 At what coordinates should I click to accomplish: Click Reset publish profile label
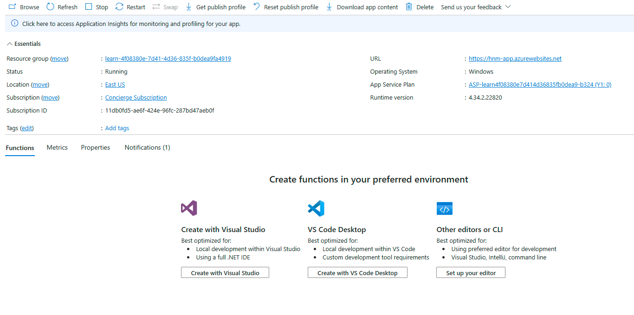coord(291,7)
